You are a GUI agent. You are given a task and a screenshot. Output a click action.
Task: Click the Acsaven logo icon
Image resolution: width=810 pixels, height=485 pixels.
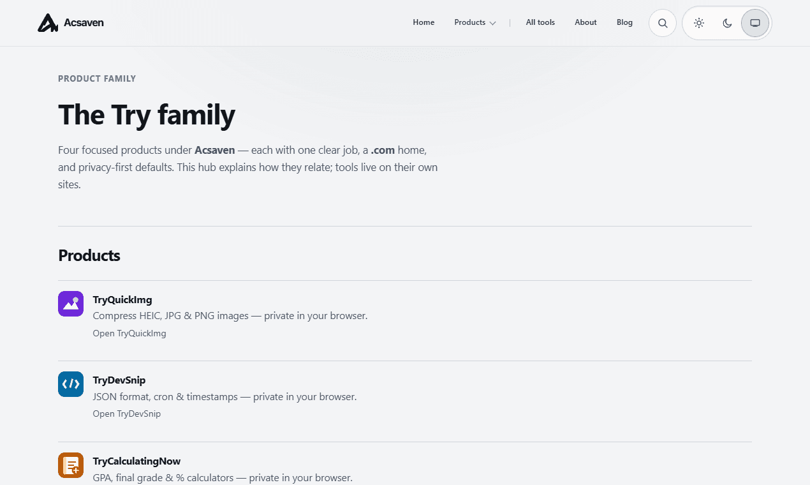(x=48, y=23)
